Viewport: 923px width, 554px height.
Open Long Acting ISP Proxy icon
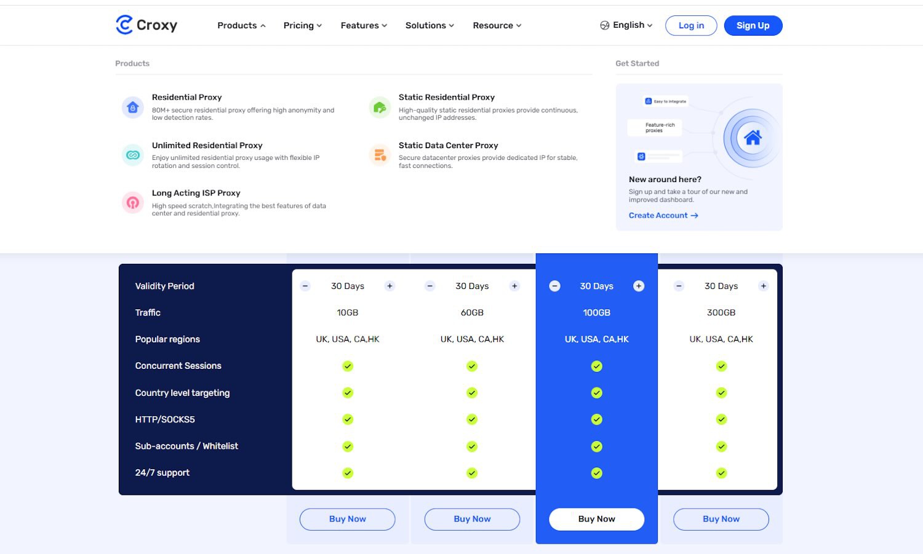(x=133, y=202)
